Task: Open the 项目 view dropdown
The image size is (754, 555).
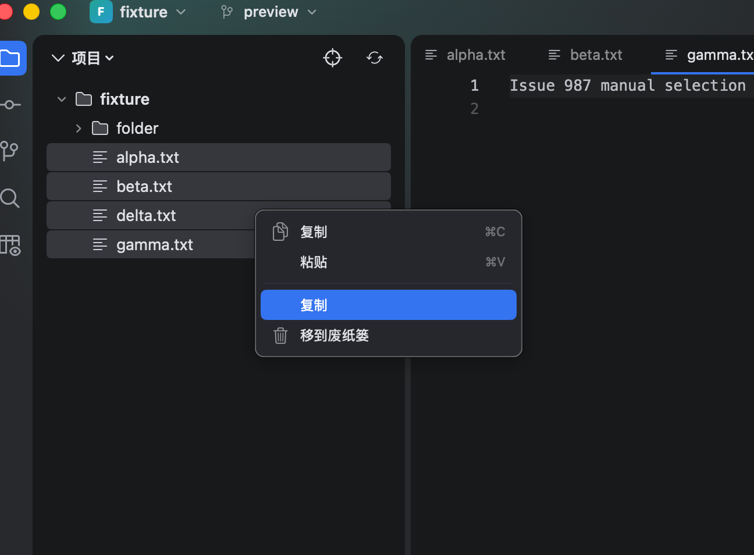Action: coord(93,58)
